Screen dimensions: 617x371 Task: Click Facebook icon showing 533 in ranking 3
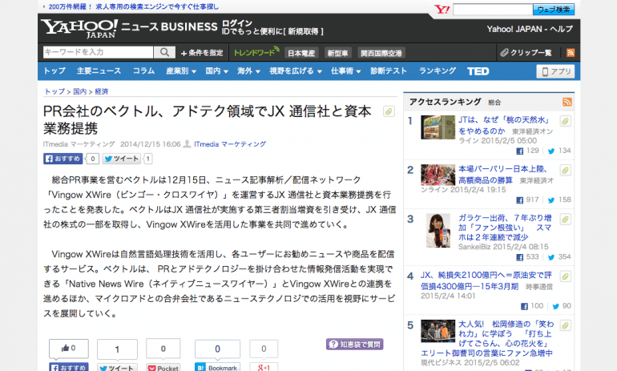tap(519, 257)
